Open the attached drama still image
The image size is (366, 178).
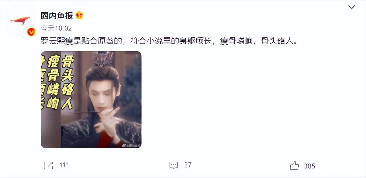(x=91, y=99)
